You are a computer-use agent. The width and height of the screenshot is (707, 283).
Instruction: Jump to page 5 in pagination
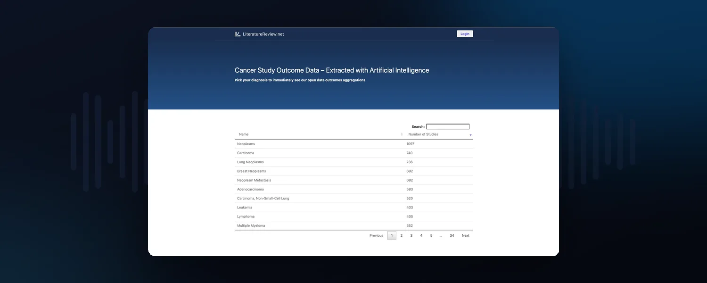tap(431, 235)
